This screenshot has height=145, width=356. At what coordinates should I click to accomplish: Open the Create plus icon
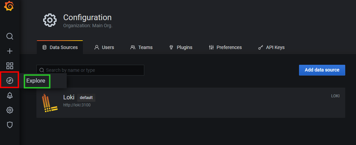pyautogui.click(x=9, y=51)
